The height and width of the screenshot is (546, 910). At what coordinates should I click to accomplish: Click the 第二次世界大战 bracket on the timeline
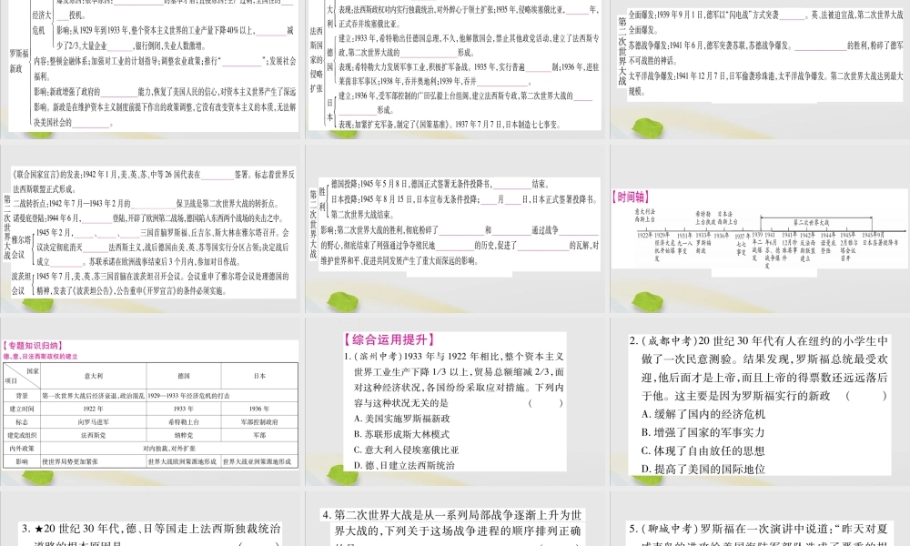point(815,222)
